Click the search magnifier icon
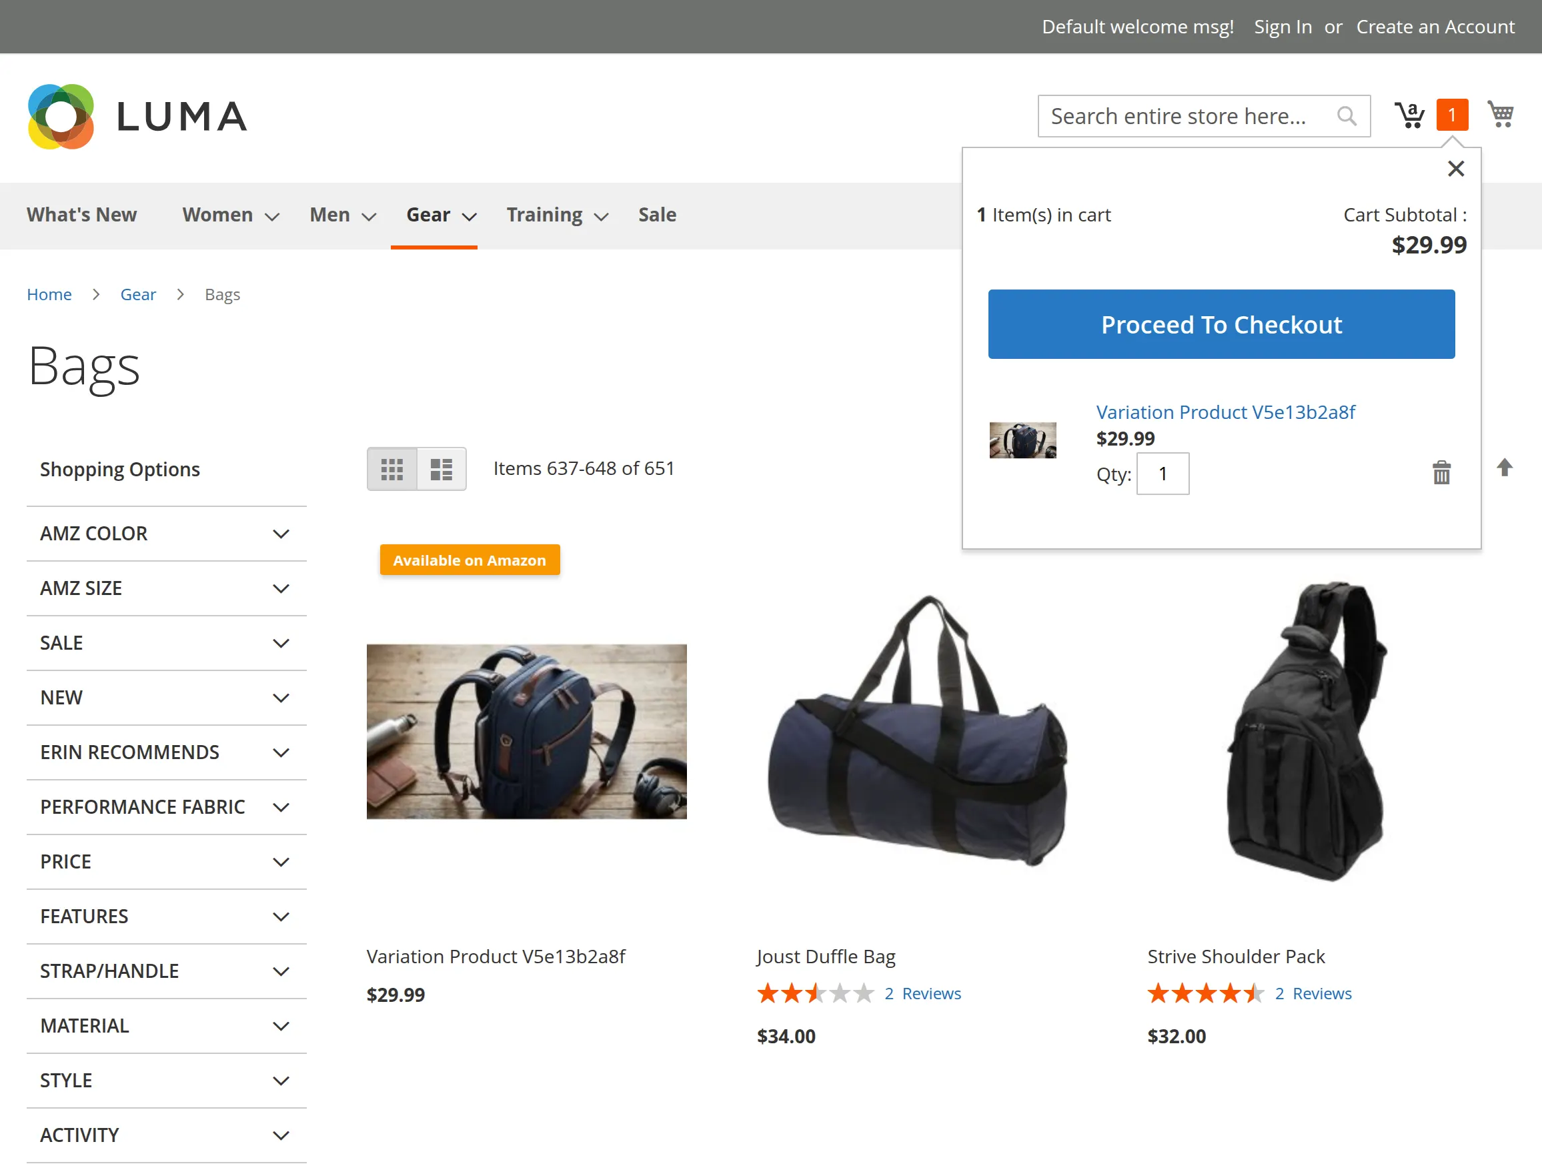This screenshot has width=1542, height=1174. (x=1347, y=116)
